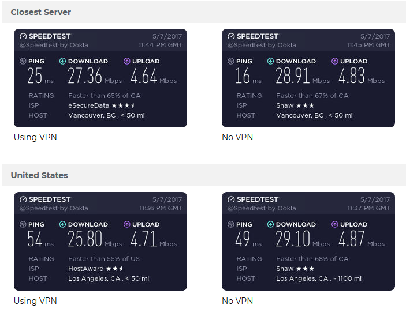Click 'HostAware' ISP name
Screen dimensions: 406x309
(85, 269)
